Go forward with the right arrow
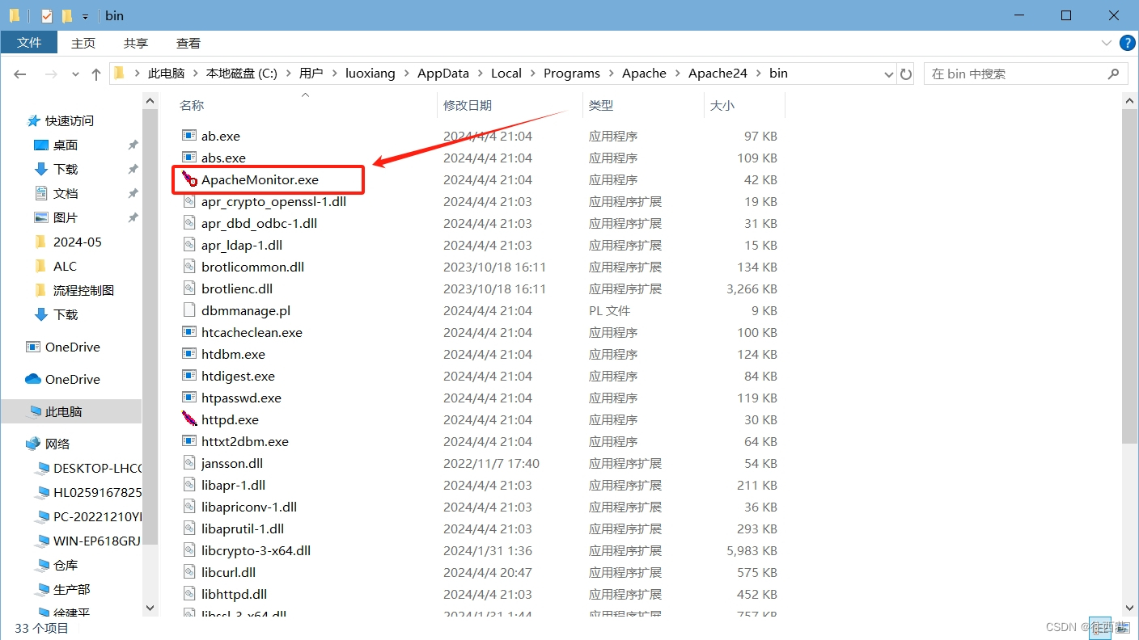1139x640 pixels. point(51,74)
